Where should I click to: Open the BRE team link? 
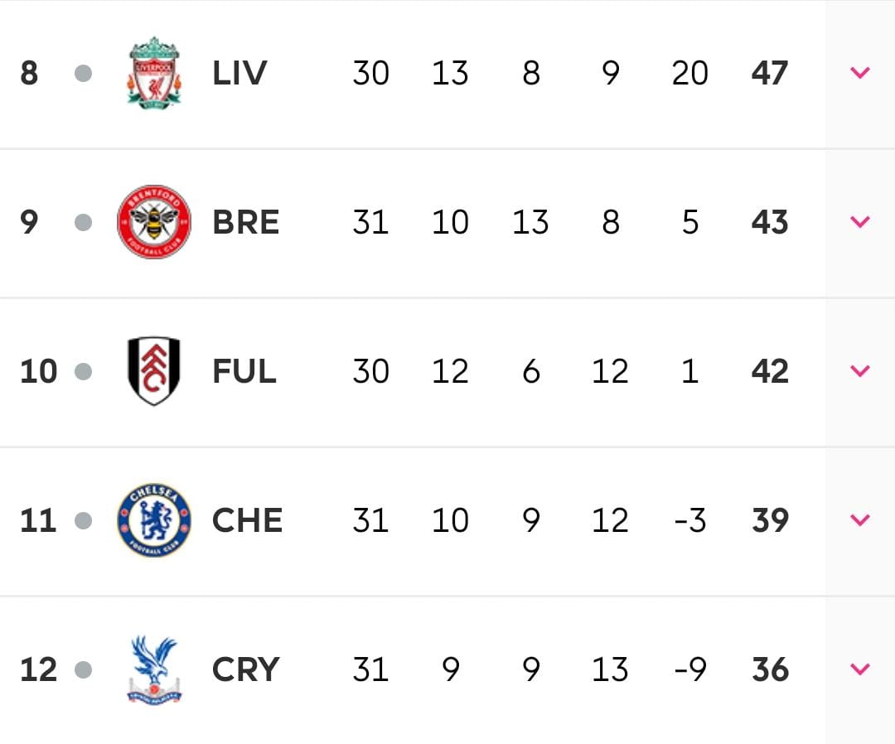[x=246, y=222]
